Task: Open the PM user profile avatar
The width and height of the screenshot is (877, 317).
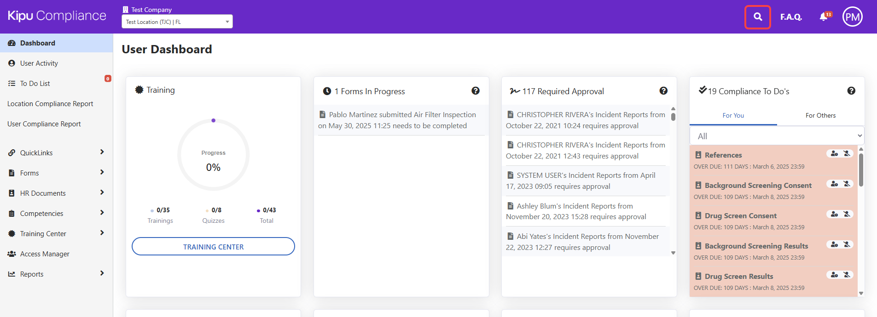Action: [852, 17]
